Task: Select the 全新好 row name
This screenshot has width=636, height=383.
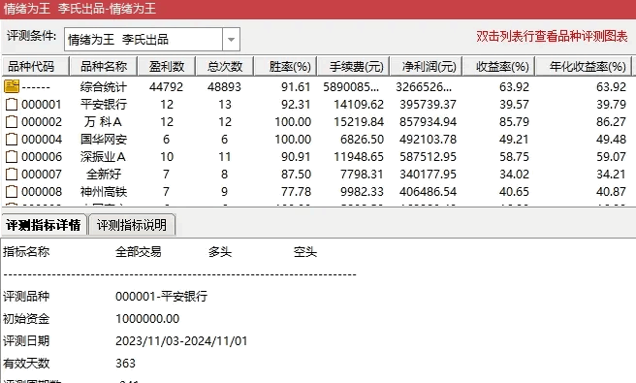Action: pyautogui.click(x=104, y=175)
